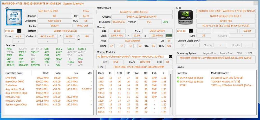Click the Avg. Effective Clock row
The height and width of the screenshot is (120, 260).
point(48,93)
